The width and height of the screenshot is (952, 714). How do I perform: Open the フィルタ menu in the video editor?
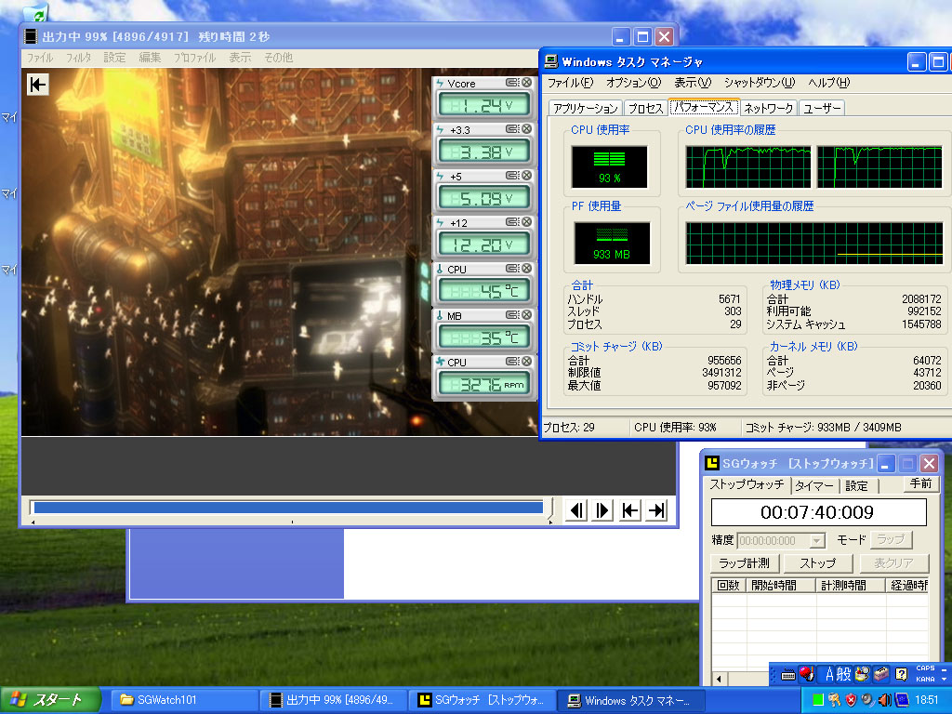pyautogui.click(x=78, y=58)
